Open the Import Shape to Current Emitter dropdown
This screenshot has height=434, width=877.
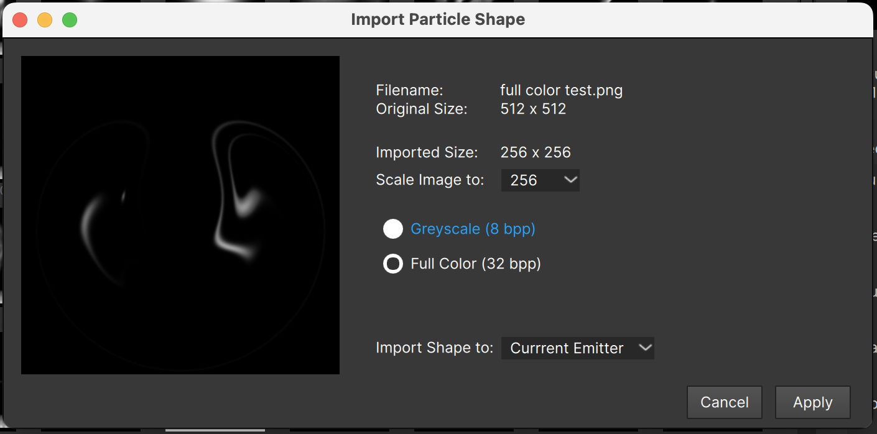click(578, 348)
